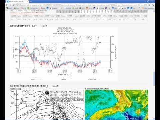Open the Pacific surface analysis weather map

point(47,105)
